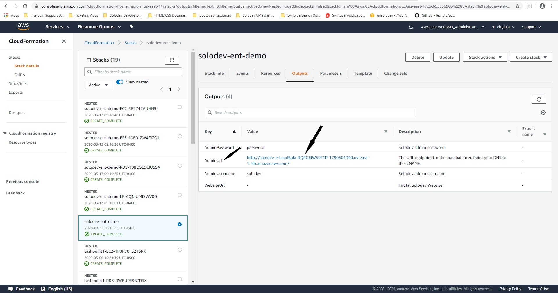Toggle the View nested switch

[120, 82]
